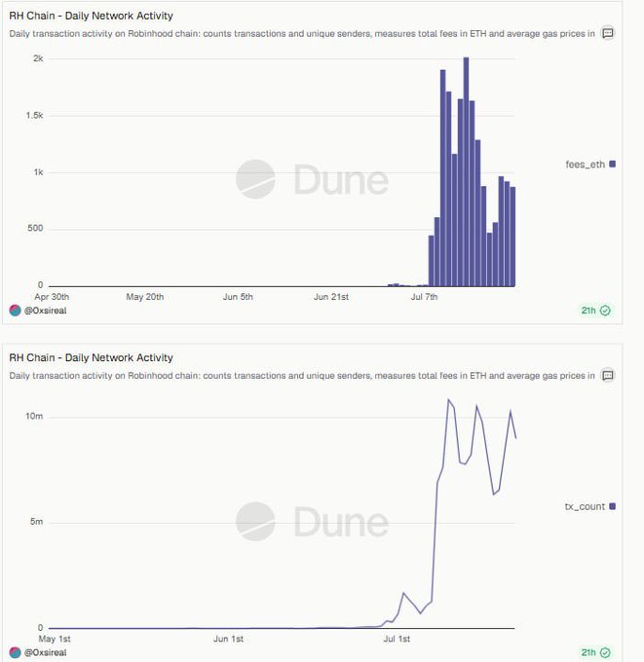The height and width of the screenshot is (662, 644).
Task: Click @0xsireal avatar under tx_count chart
Action: click(x=15, y=652)
